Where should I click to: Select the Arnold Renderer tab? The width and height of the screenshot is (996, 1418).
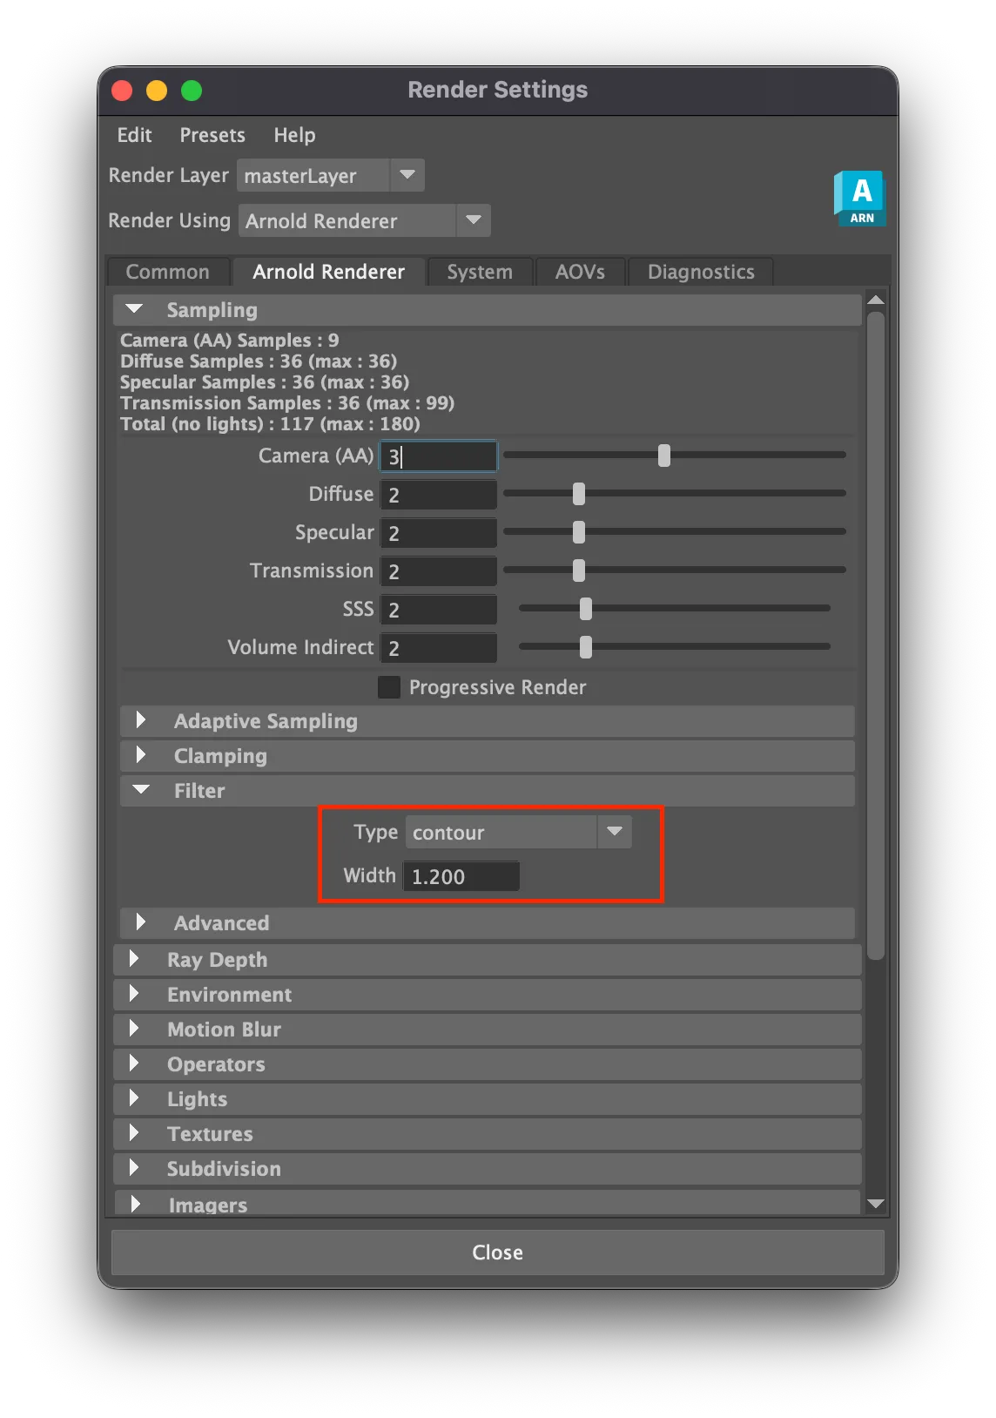tap(328, 272)
